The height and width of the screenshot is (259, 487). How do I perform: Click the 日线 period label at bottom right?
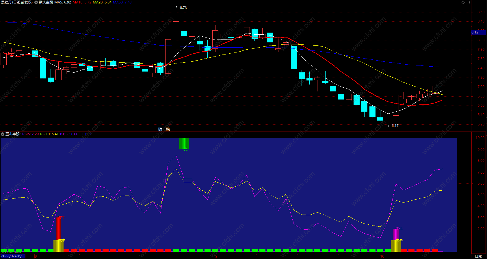pyautogui.click(x=478, y=256)
